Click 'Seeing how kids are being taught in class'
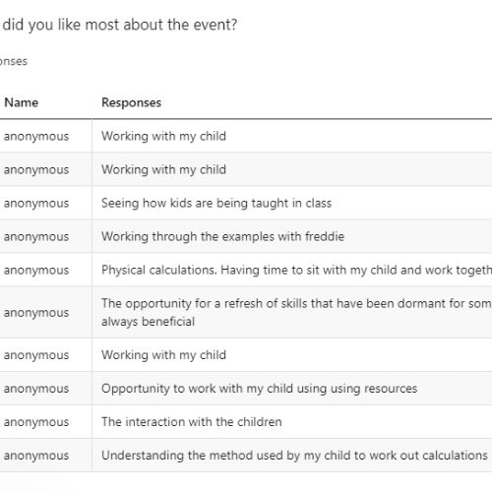The width and height of the screenshot is (492, 492). [216, 203]
